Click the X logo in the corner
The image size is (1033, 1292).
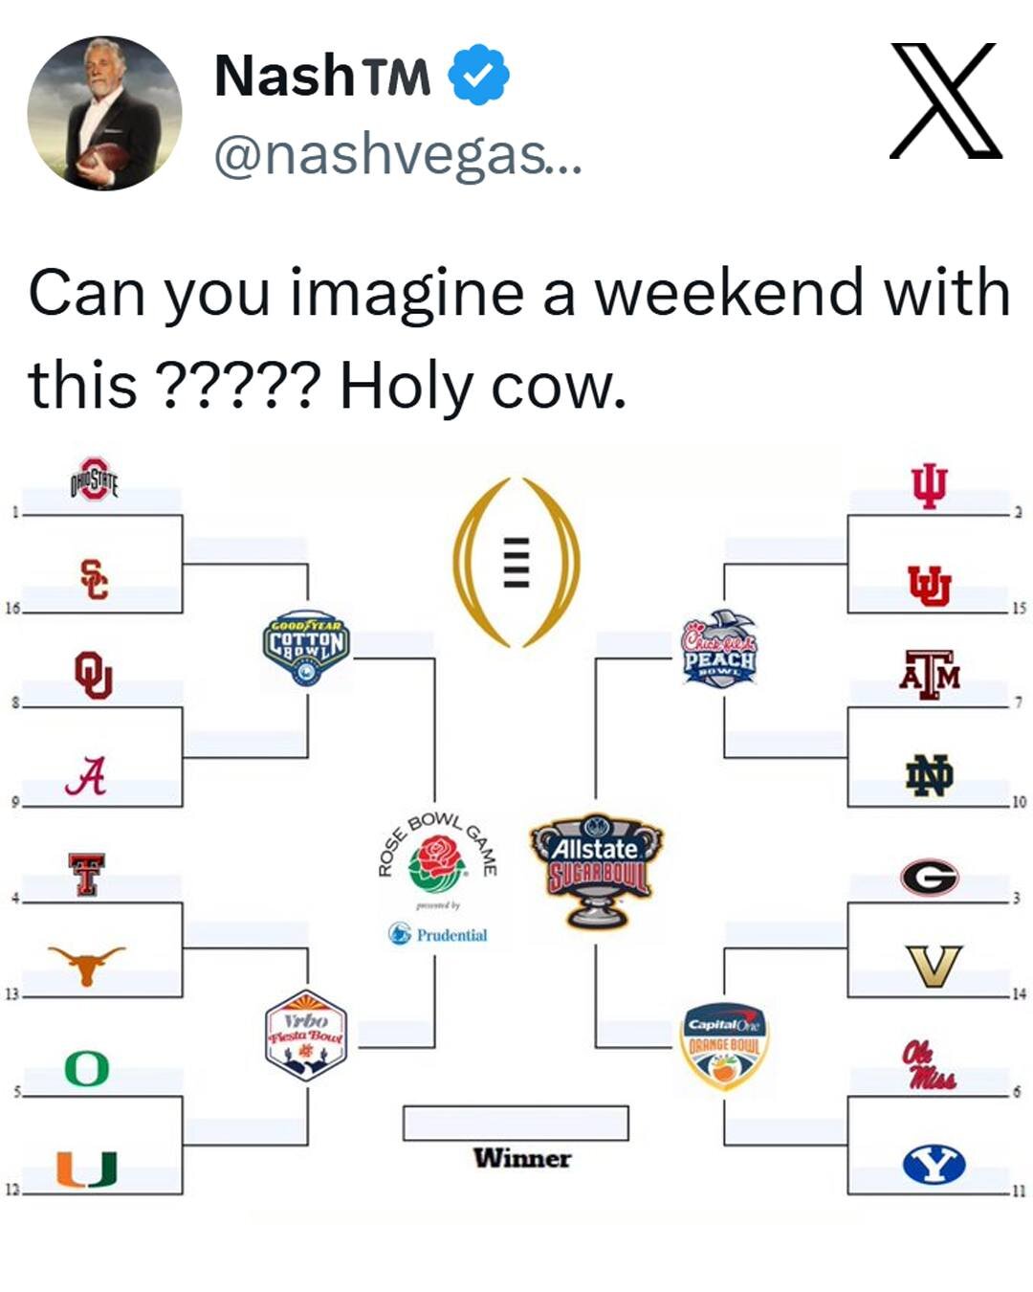945,100
